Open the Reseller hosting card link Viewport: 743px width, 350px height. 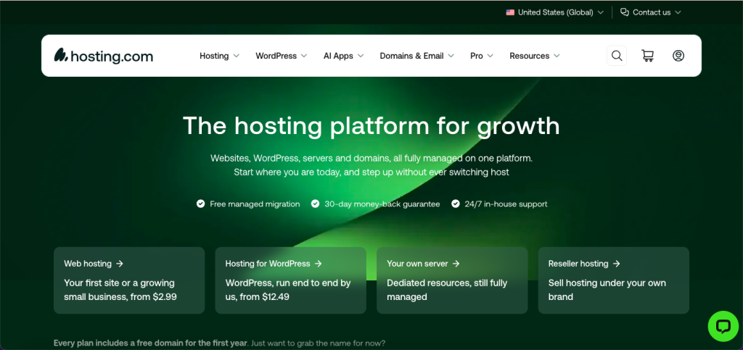click(x=584, y=264)
